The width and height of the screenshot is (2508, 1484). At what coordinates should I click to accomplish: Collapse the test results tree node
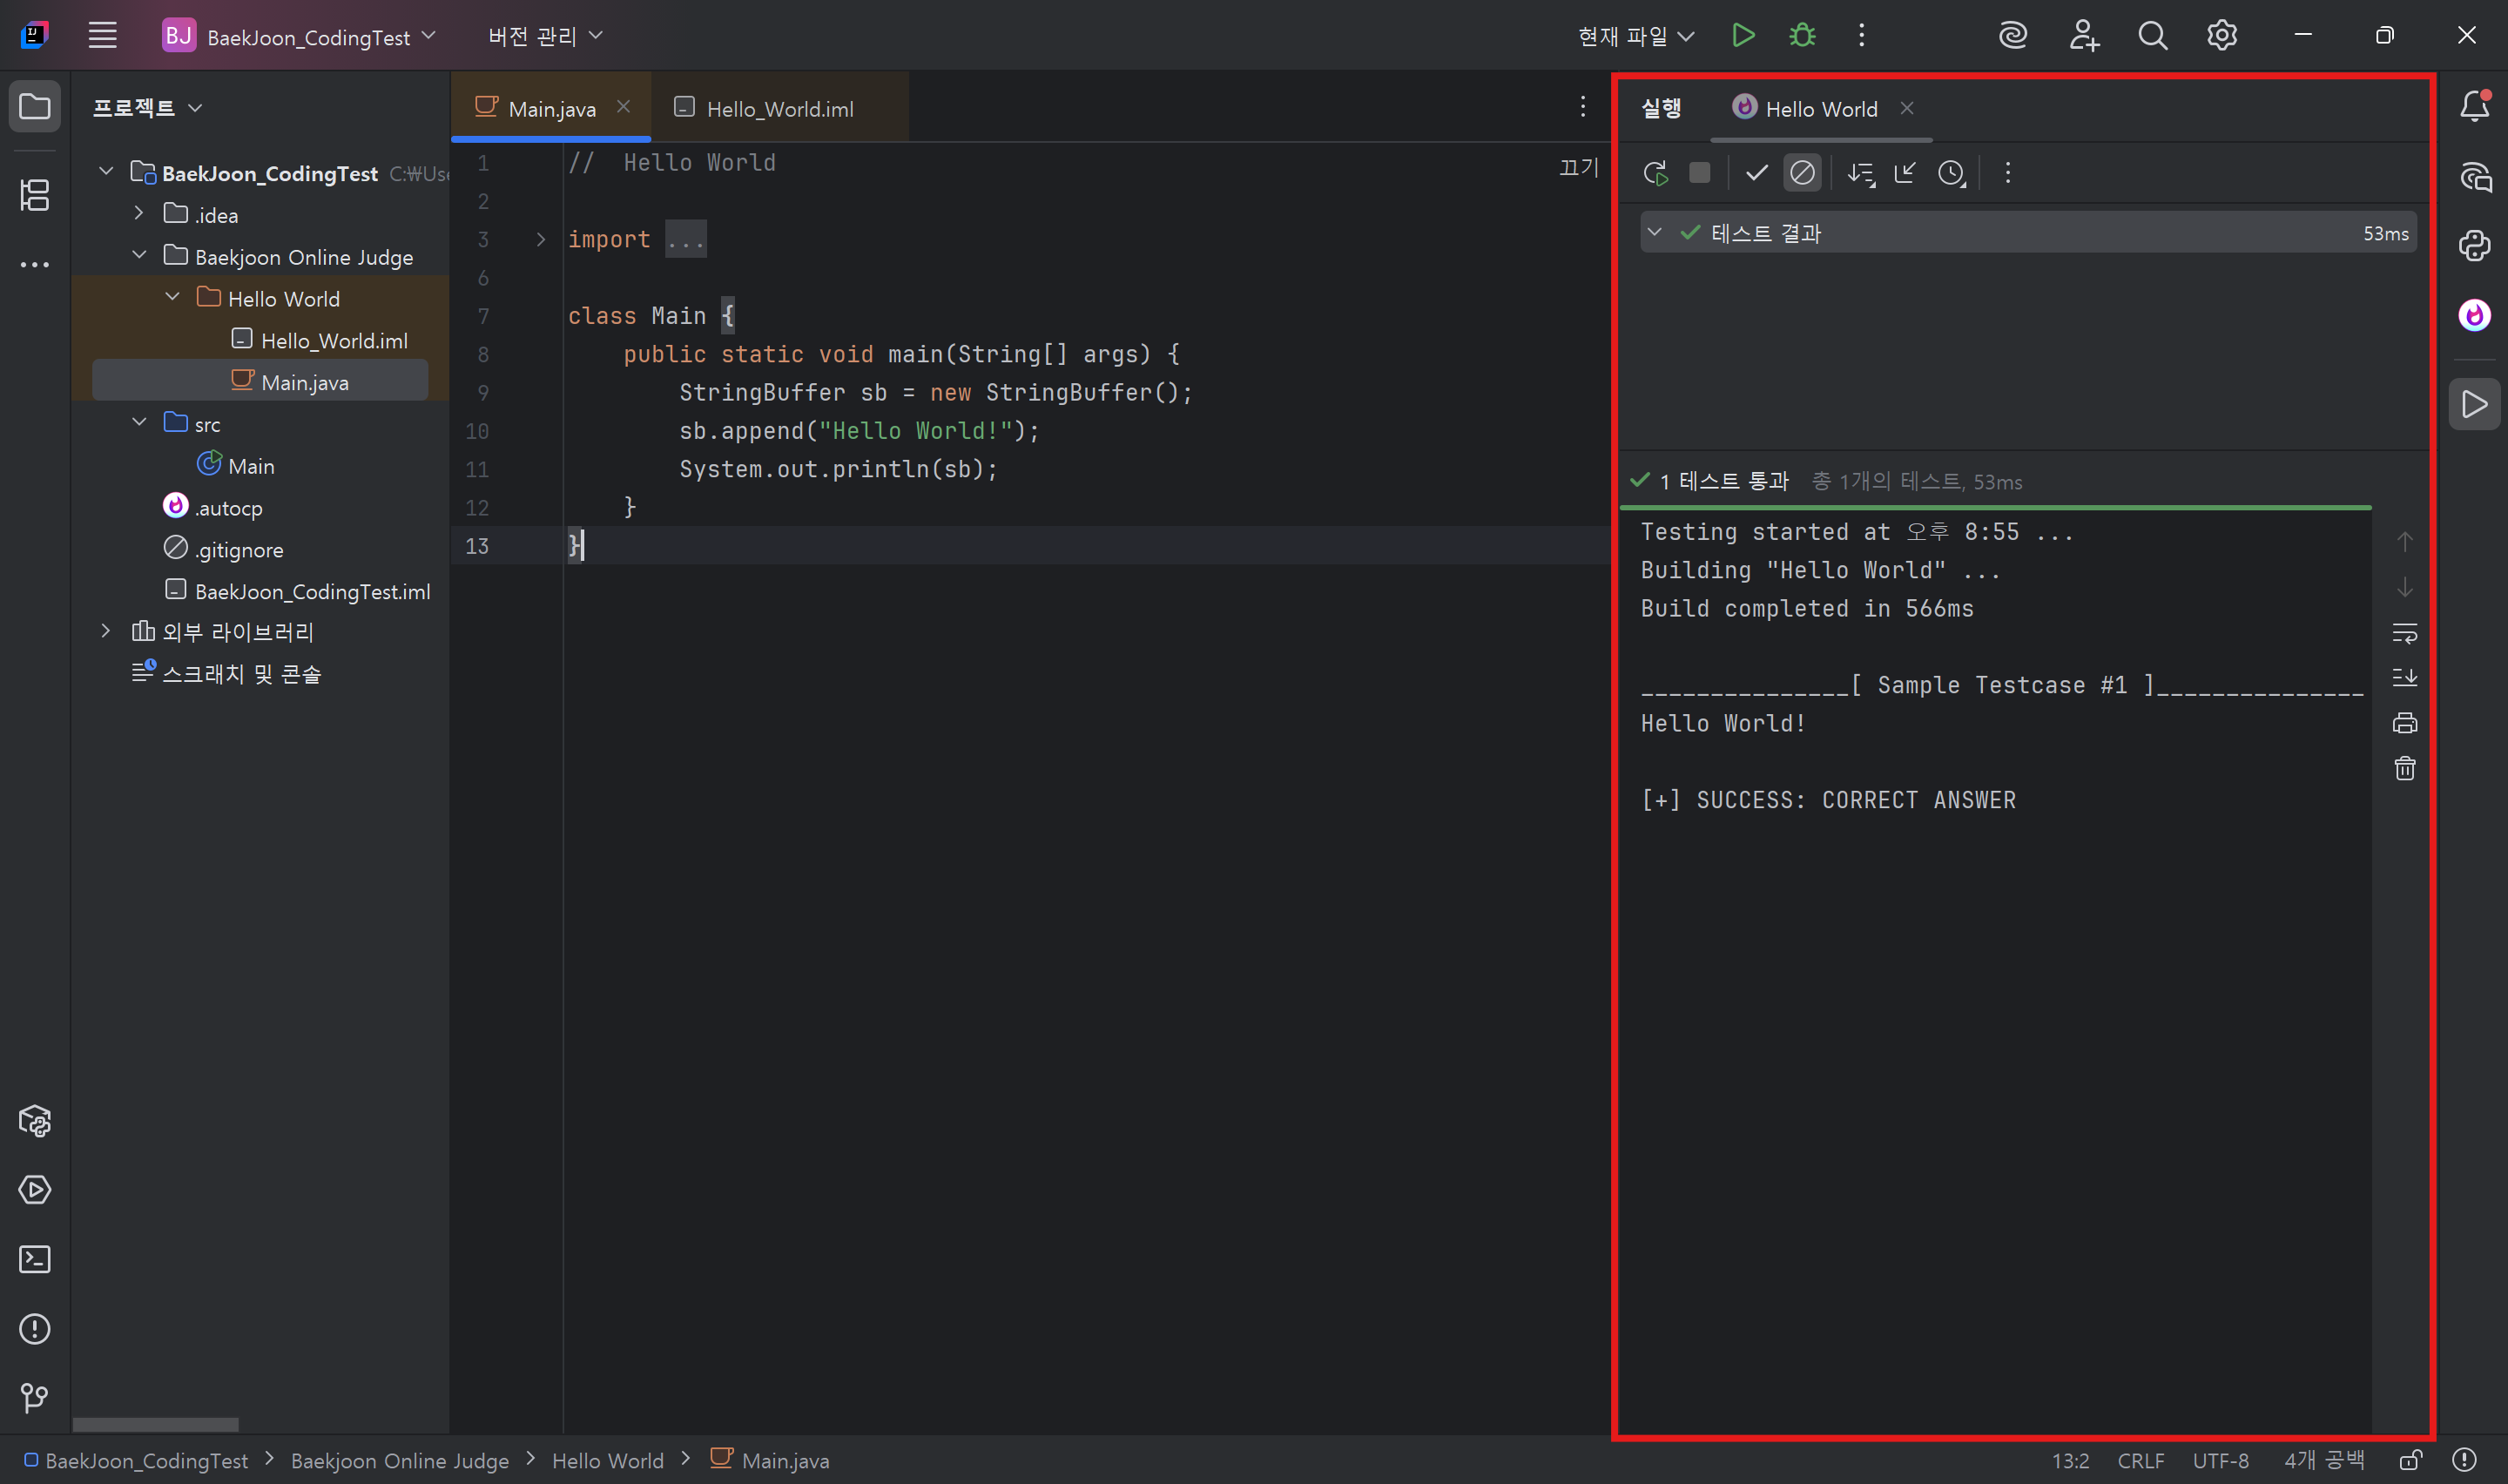tap(1655, 232)
